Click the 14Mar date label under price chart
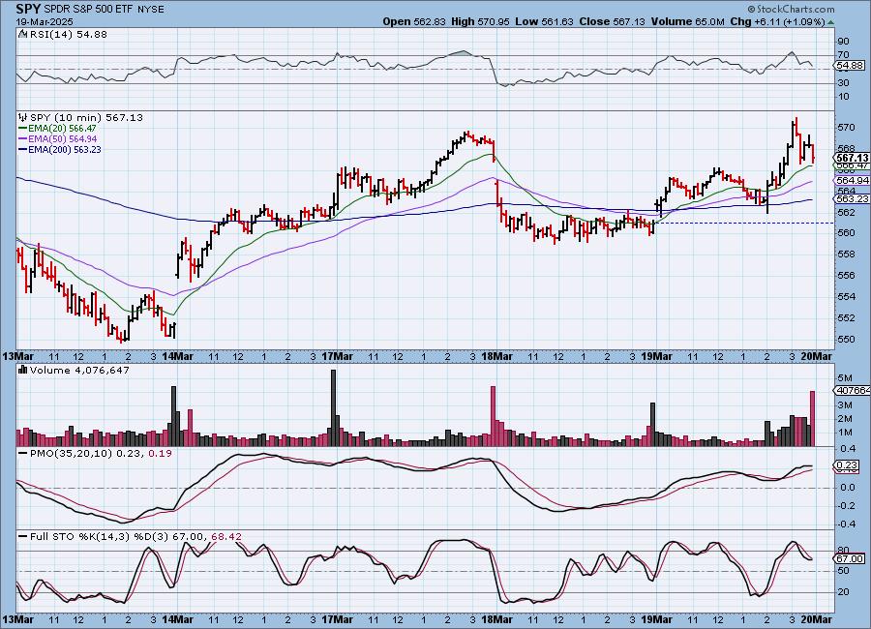The height and width of the screenshot is (629, 871). pyautogui.click(x=178, y=356)
